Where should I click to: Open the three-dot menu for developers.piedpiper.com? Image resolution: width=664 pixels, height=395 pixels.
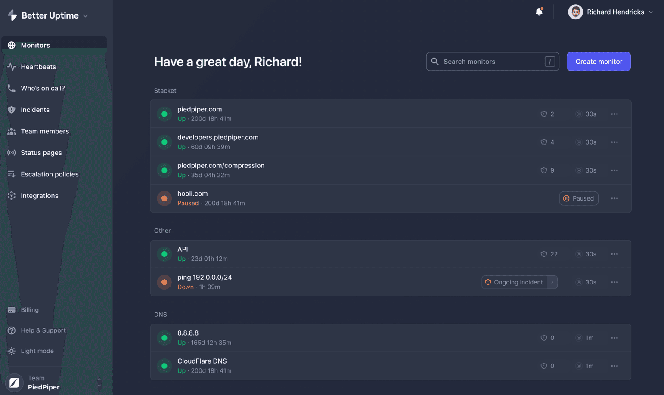click(x=614, y=142)
